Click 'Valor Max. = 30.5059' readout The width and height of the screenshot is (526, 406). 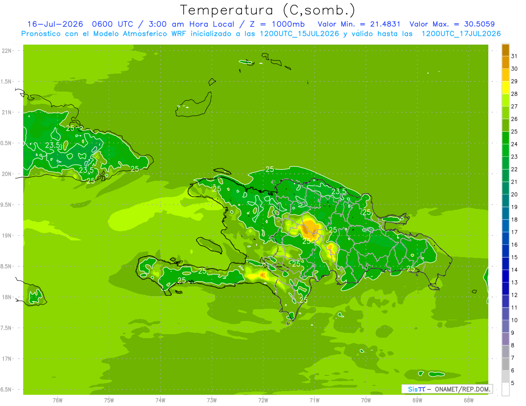(x=452, y=24)
